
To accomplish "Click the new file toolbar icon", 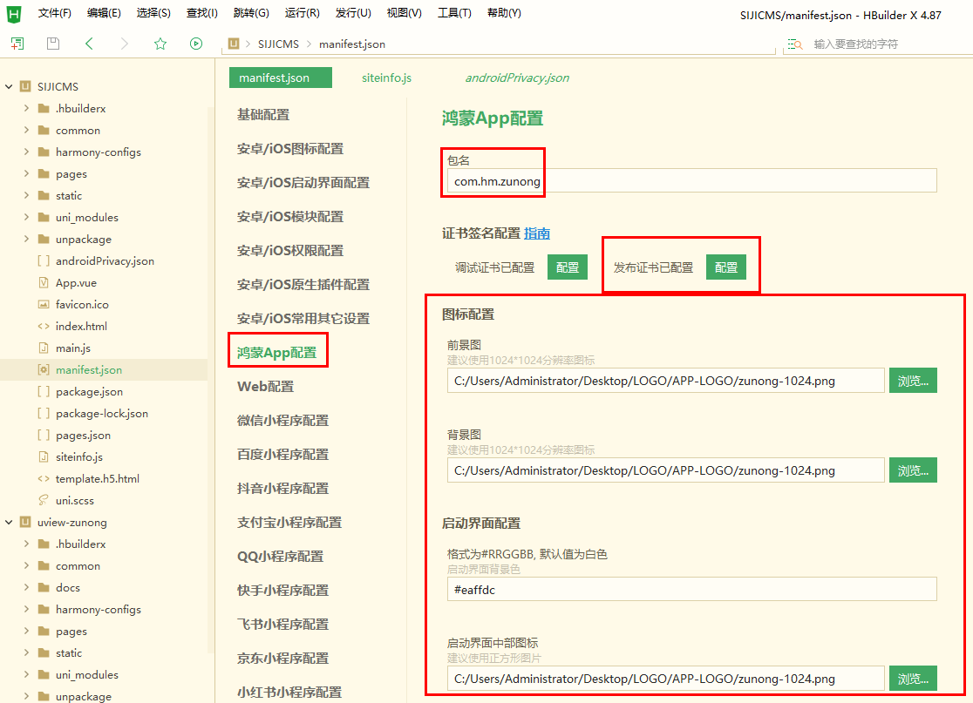I will (17, 44).
